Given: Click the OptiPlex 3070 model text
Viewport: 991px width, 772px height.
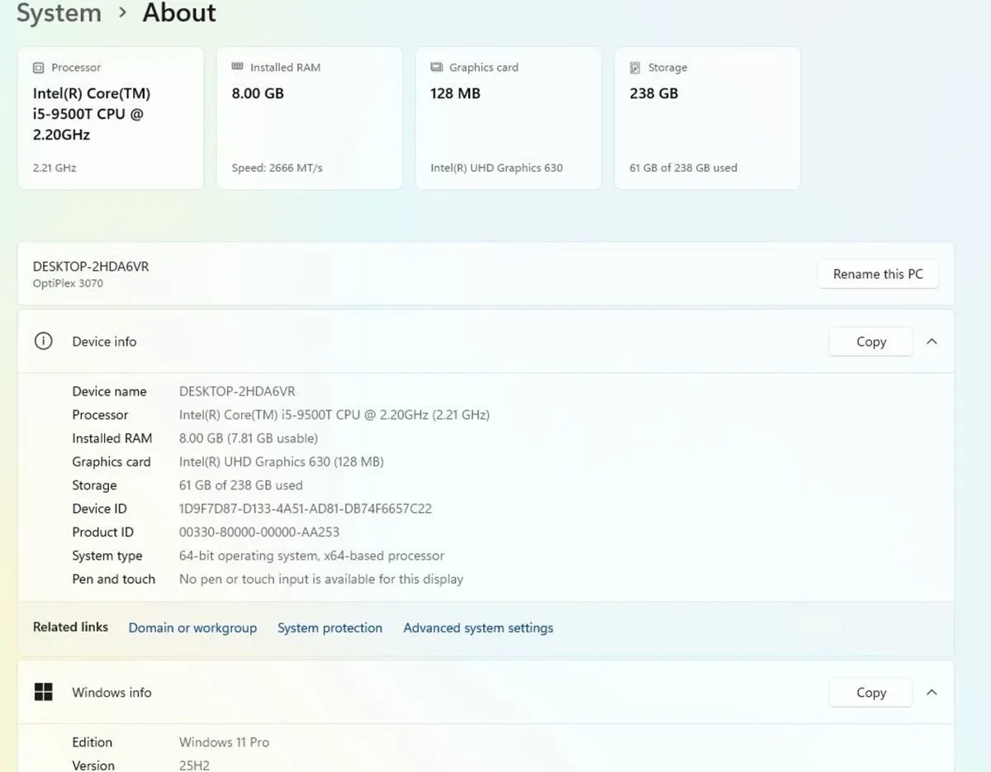Looking at the screenshot, I should (x=68, y=283).
